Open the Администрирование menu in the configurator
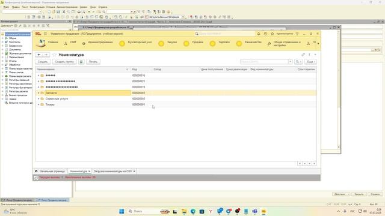The width and height of the screenshot is (385, 216). (67, 7)
